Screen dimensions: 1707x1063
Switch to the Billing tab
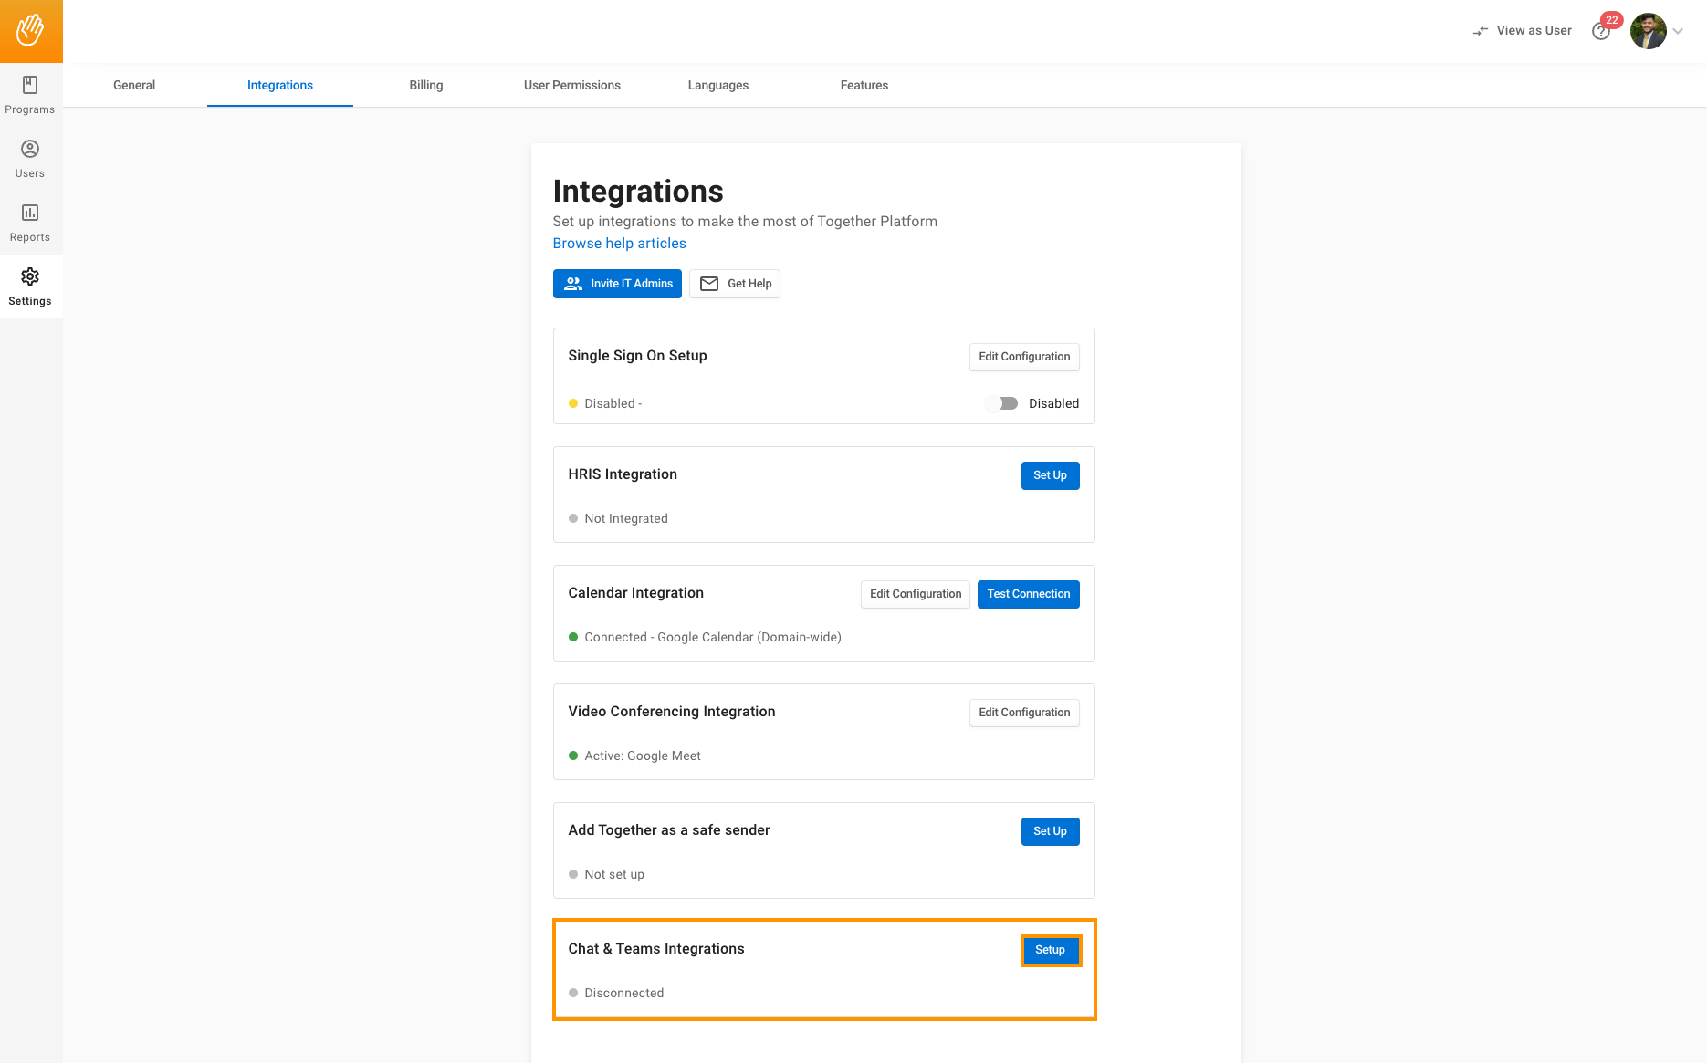pyautogui.click(x=425, y=85)
